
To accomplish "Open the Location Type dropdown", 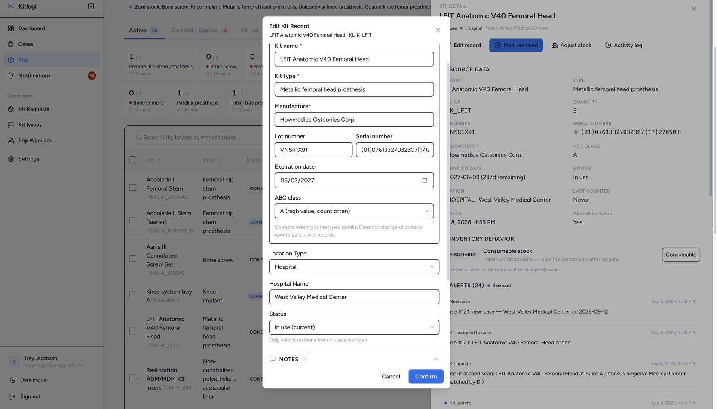I will [x=354, y=267].
